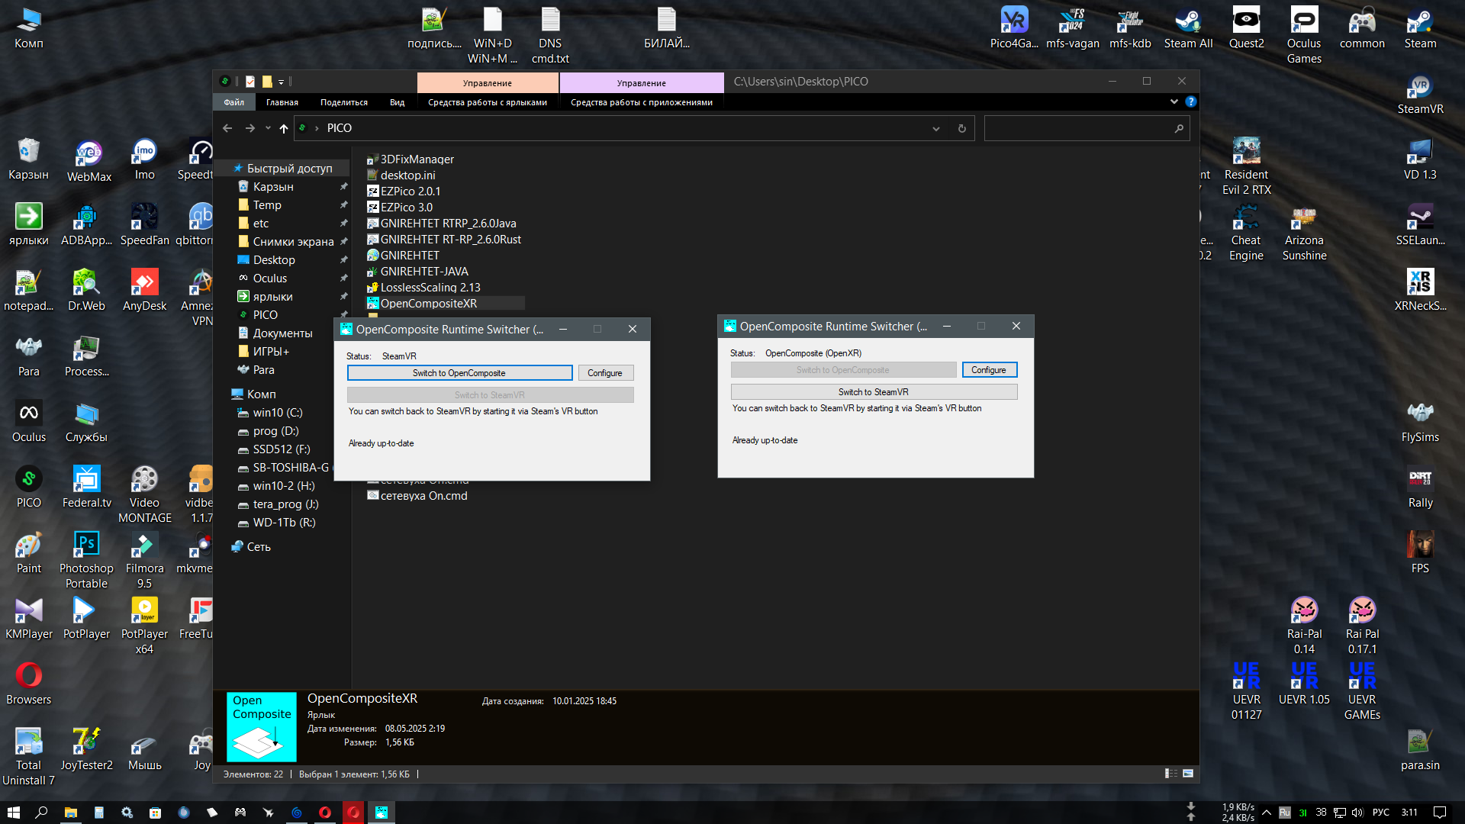Click the enabled Switch to SteamVR button

pyautogui.click(x=874, y=392)
